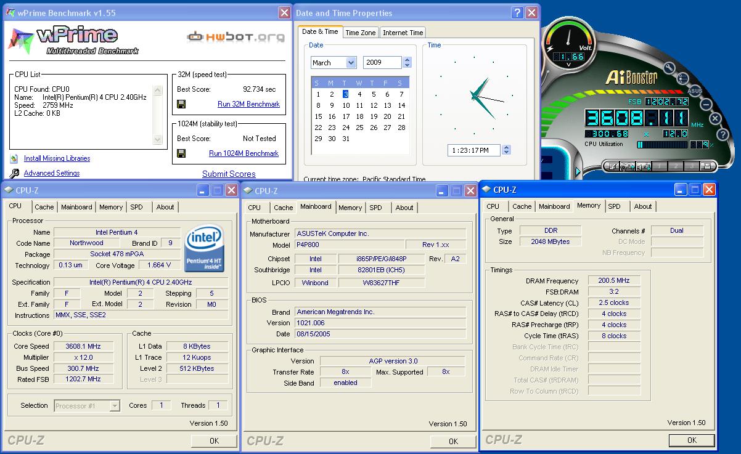Click icon next to Install Missing Libraries
The height and width of the screenshot is (454, 741).
tap(14, 158)
